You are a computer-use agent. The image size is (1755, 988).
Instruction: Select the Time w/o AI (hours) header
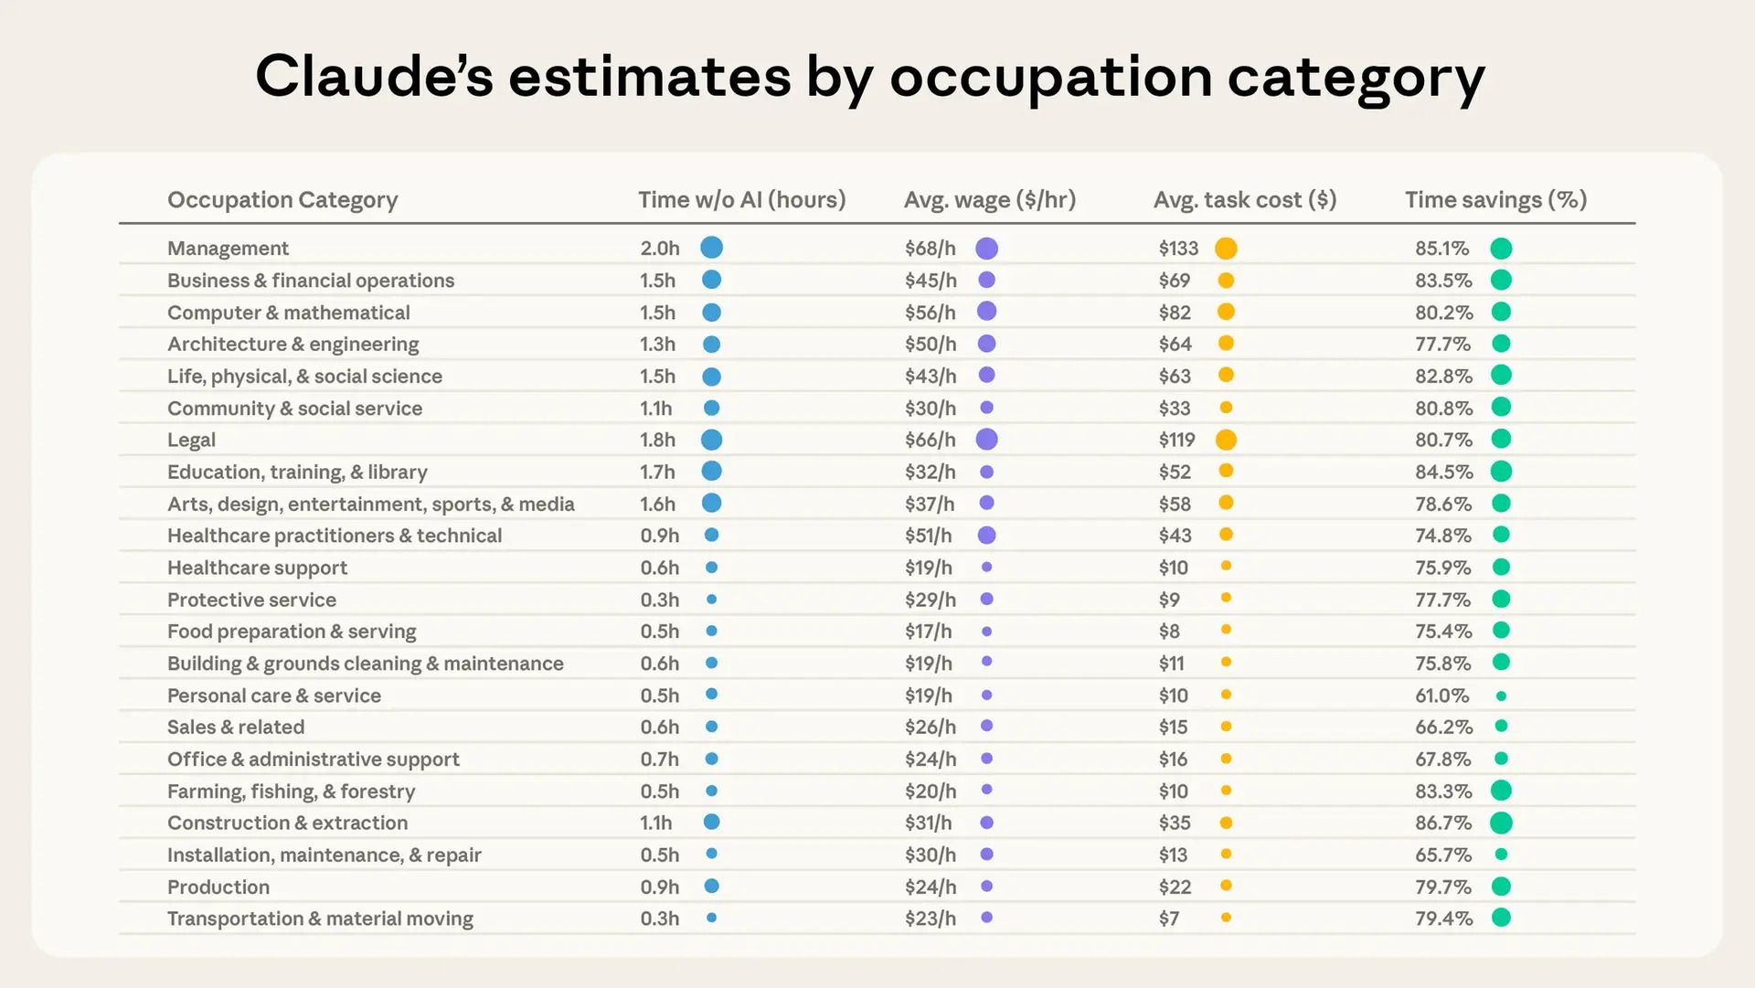(742, 200)
